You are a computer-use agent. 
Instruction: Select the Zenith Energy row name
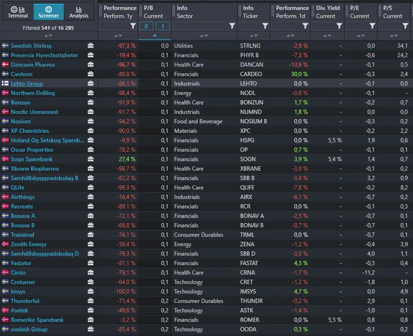click(x=29, y=244)
